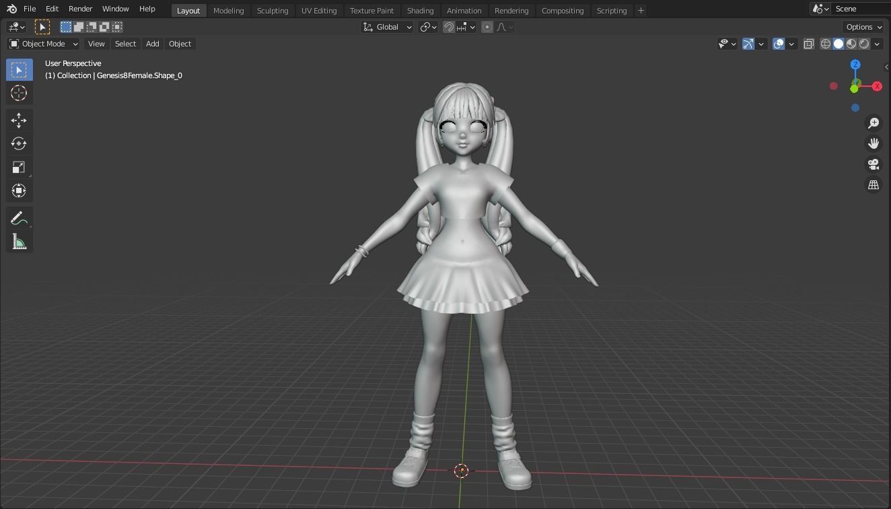Toggle proportional editing
Viewport: 891px width, 509px height.
tap(487, 26)
